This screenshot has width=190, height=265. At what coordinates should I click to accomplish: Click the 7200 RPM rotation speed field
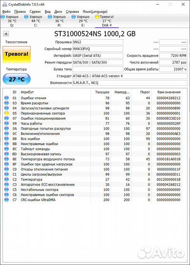click(173, 55)
